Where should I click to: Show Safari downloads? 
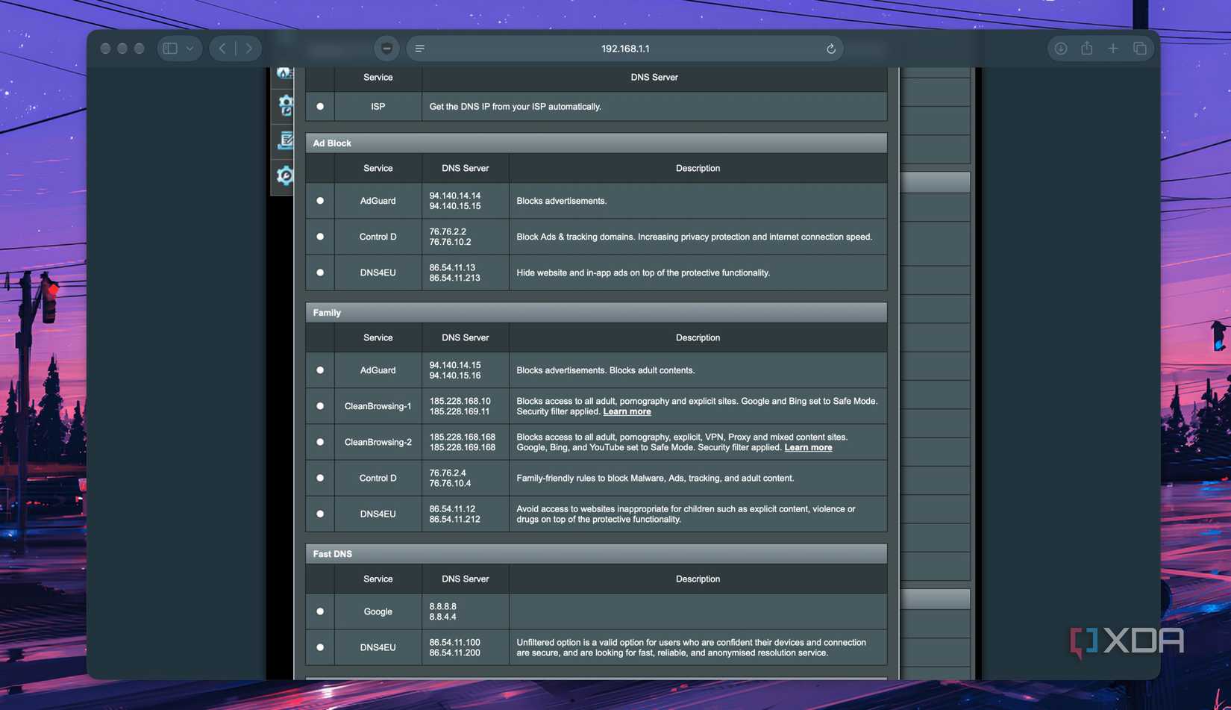click(1060, 49)
